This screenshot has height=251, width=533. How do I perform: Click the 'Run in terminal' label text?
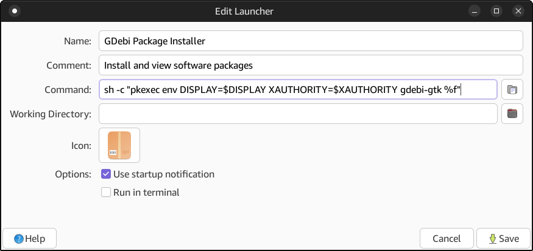pyautogui.click(x=146, y=193)
